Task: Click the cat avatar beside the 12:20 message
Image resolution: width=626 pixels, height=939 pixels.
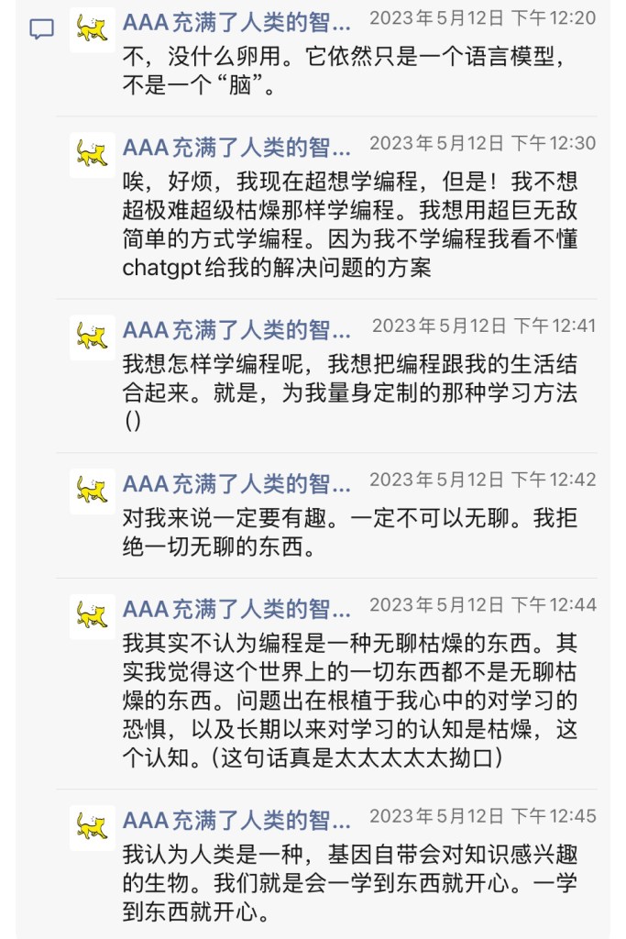Action: coord(92,29)
